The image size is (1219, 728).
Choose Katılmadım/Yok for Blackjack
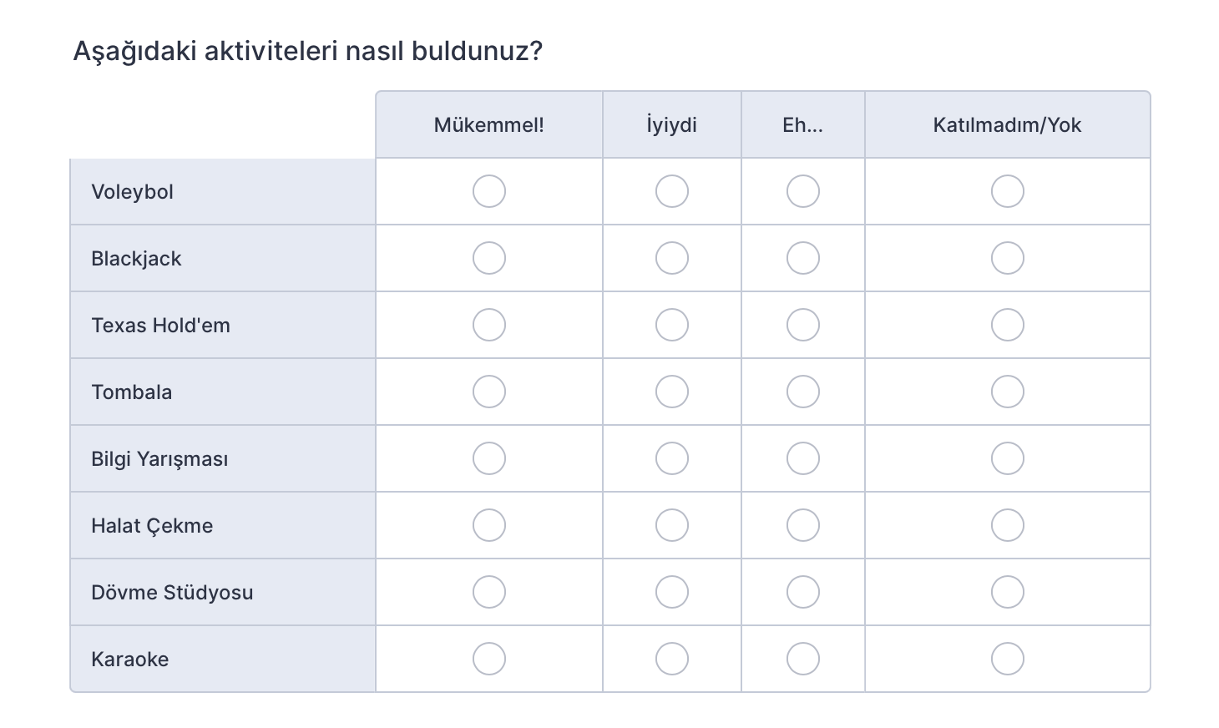(1008, 258)
